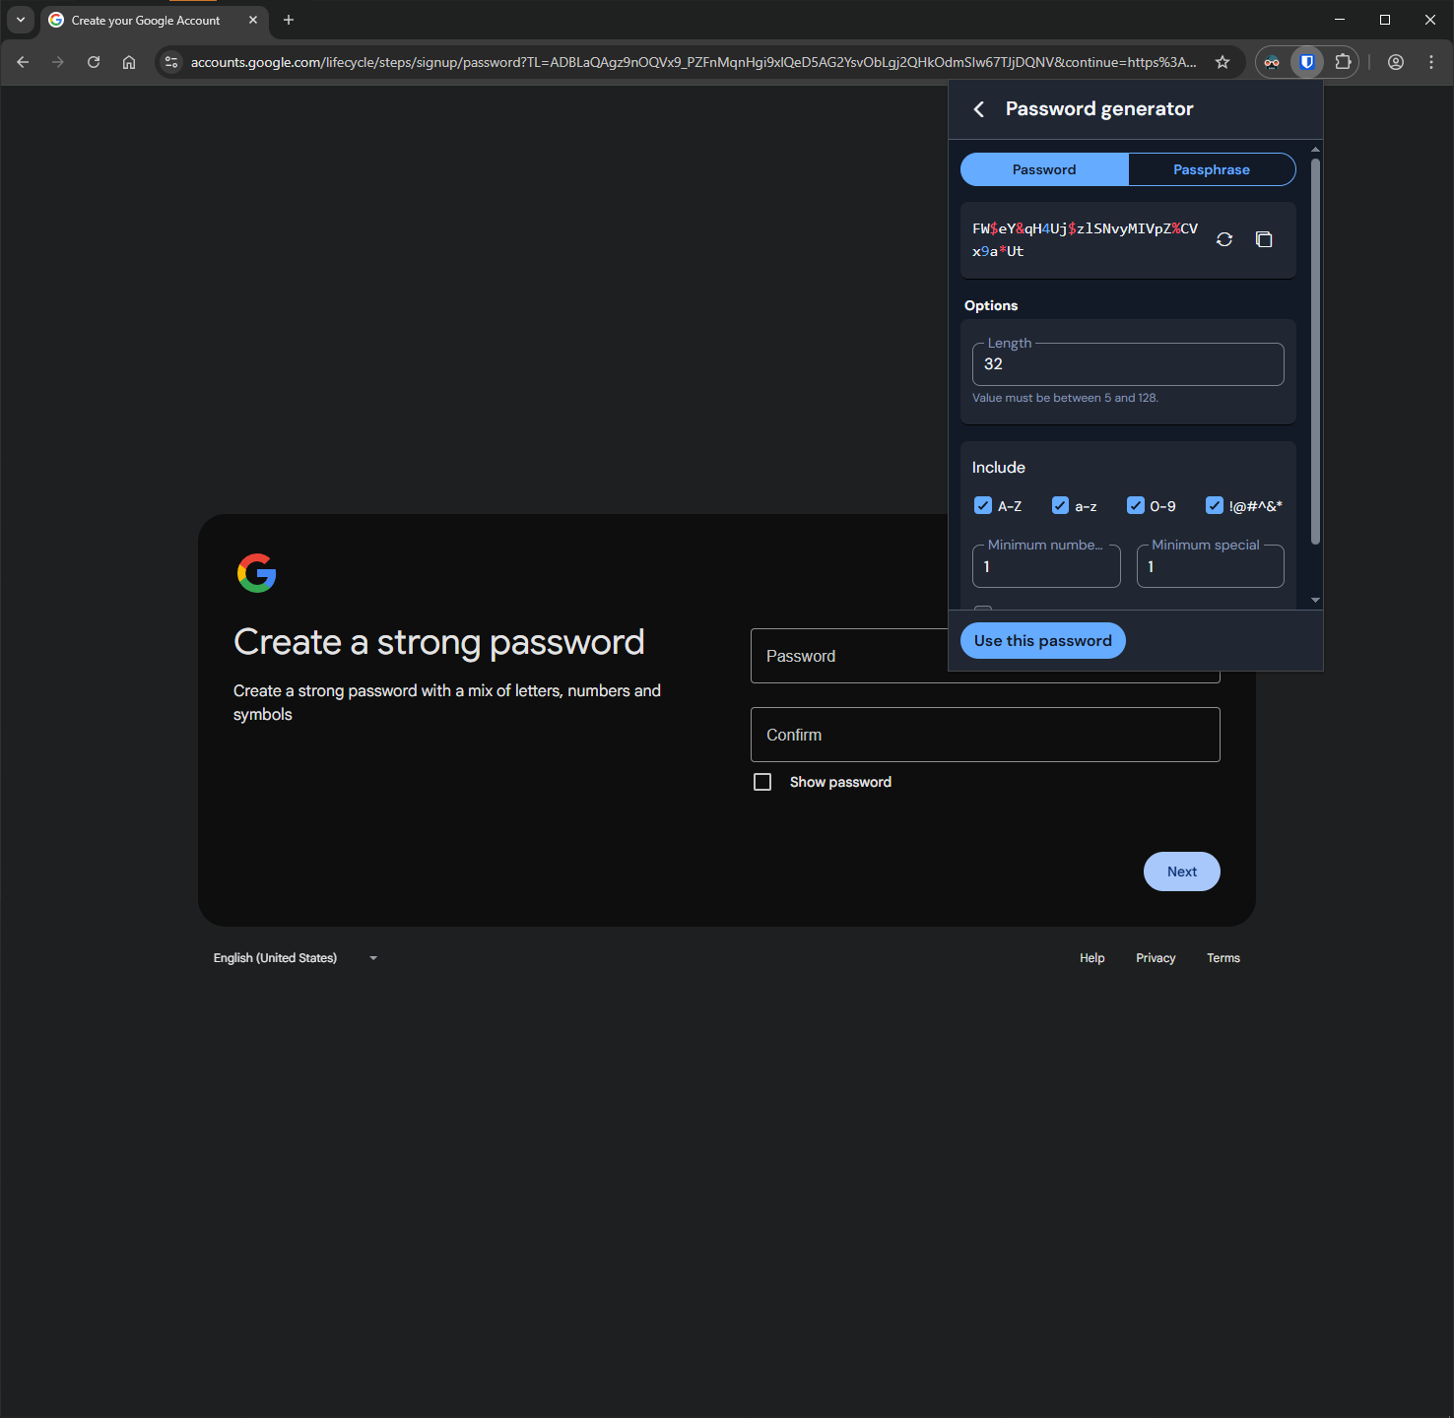Enable the Show password checkbox
1454x1418 pixels.
point(762,782)
